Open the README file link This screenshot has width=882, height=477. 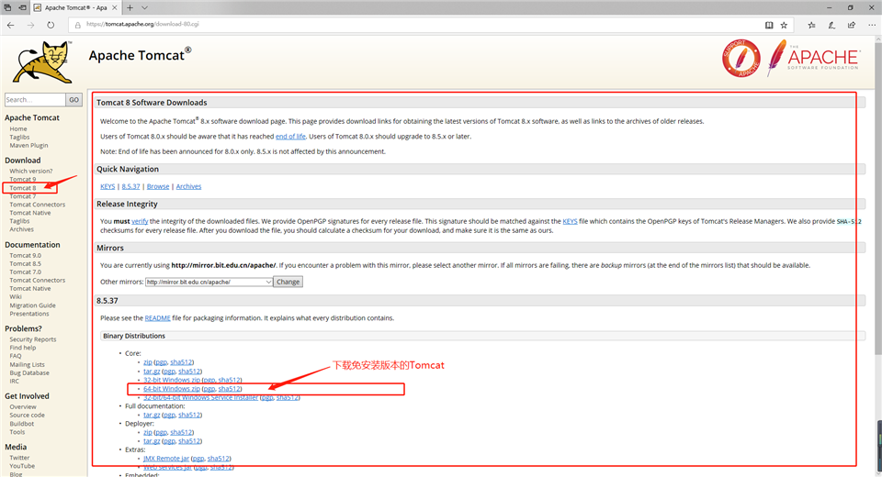point(157,318)
